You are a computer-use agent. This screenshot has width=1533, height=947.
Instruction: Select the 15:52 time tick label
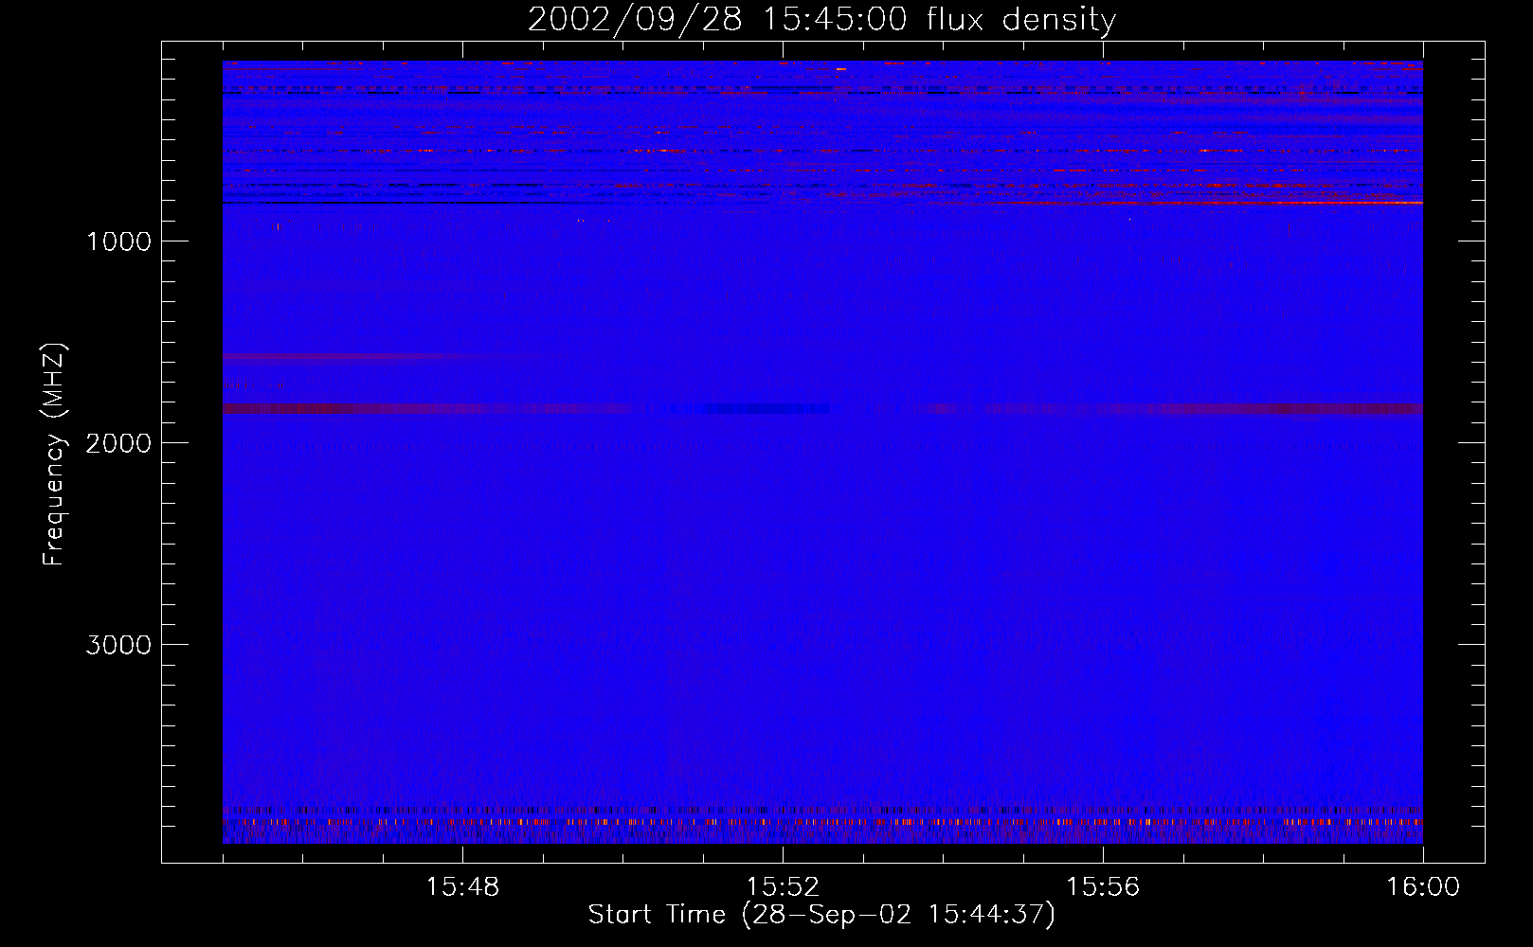(783, 887)
